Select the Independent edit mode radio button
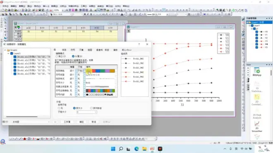 click(x=57, y=56)
